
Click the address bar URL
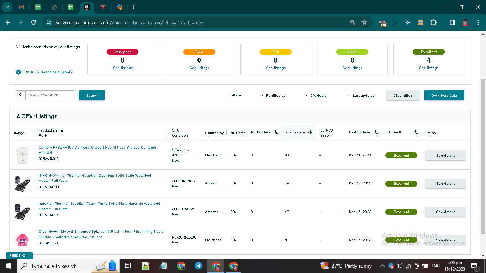[130, 22]
